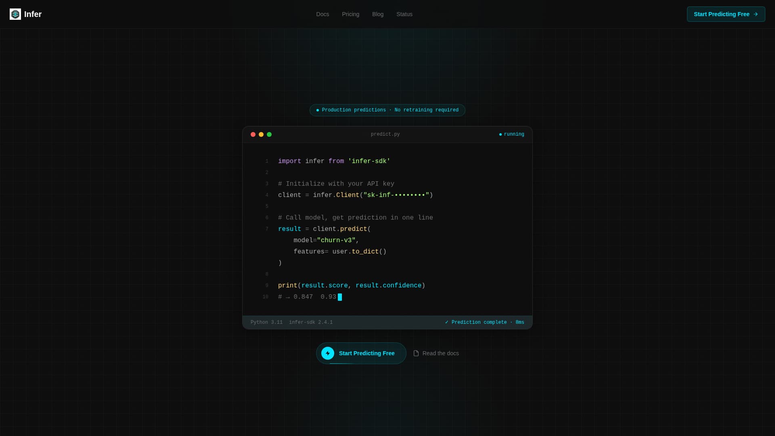Click the Infer hexagon logo icon
The image size is (775, 436).
[15, 14]
